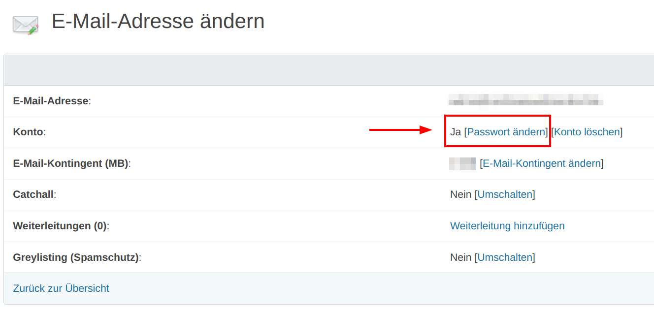The width and height of the screenshot is (654, 310).
Task: Click Weiterleitung hinzufügen
Action: coord(507,226)
